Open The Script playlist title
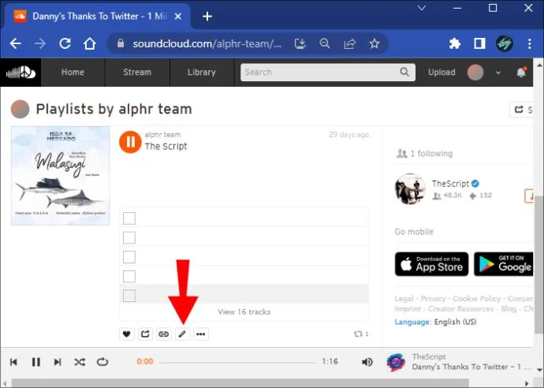Image resolution: width=544 pixels, height=388 pixels. coord(166,147)
